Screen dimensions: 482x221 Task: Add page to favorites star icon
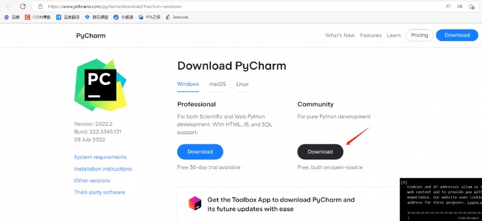(472, 6)
